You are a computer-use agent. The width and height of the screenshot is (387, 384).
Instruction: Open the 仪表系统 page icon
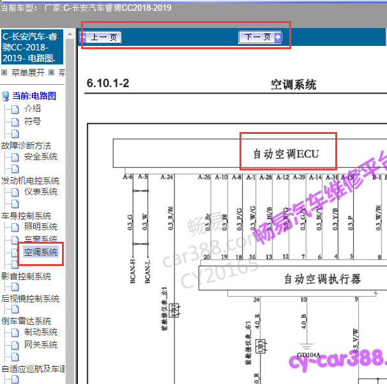[x=15, y=192]
